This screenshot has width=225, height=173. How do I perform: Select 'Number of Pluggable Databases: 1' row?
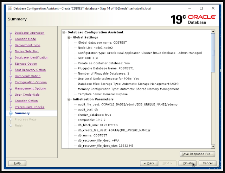tap(103, 73)
